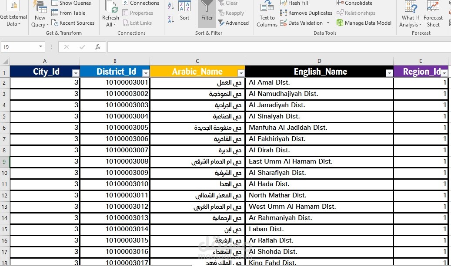Click the Consolidate command
Viewport: 451px width, 266px height.
[x=354, y=3]
